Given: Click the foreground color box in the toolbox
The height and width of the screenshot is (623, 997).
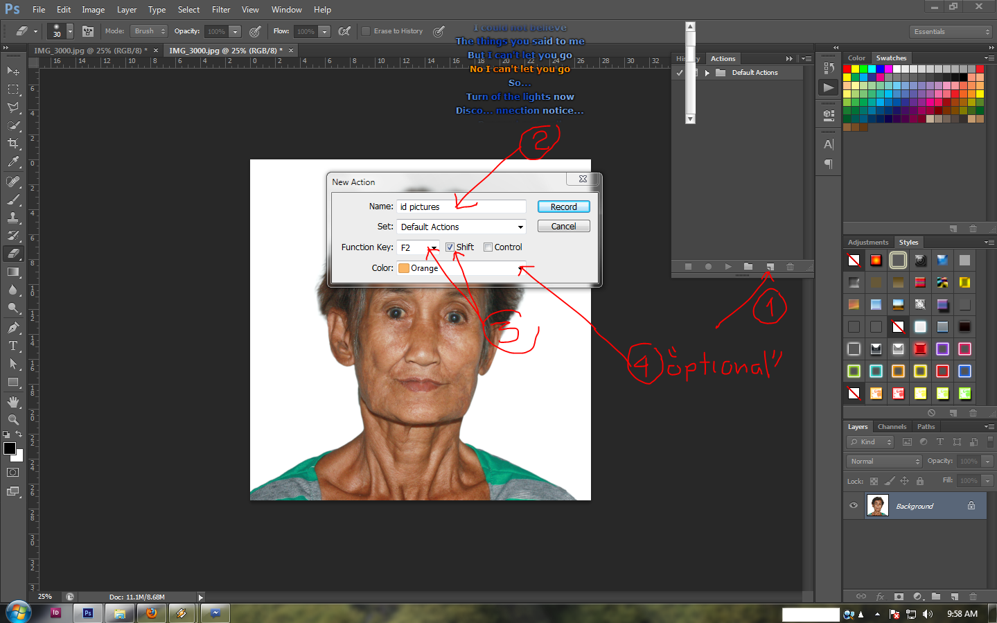Looking at the screenshot, I should 10,448.
